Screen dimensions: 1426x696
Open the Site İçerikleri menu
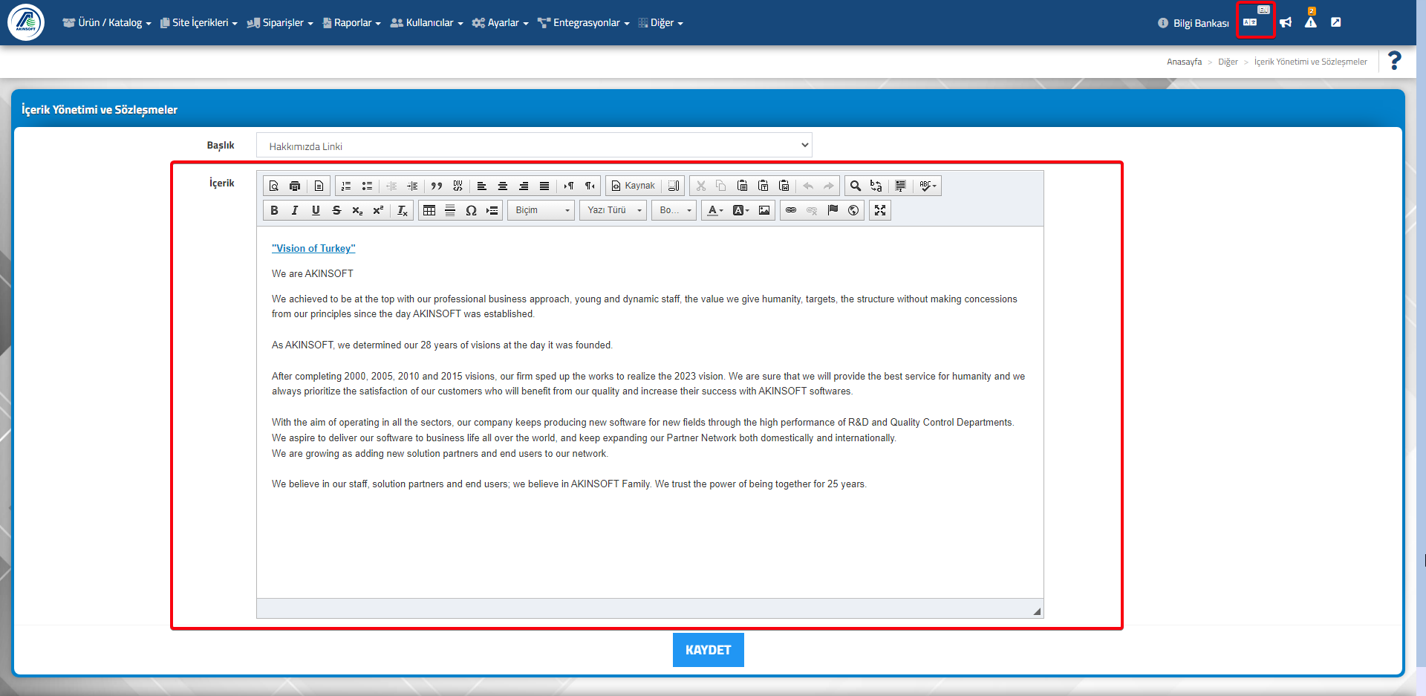click(199, 23)
